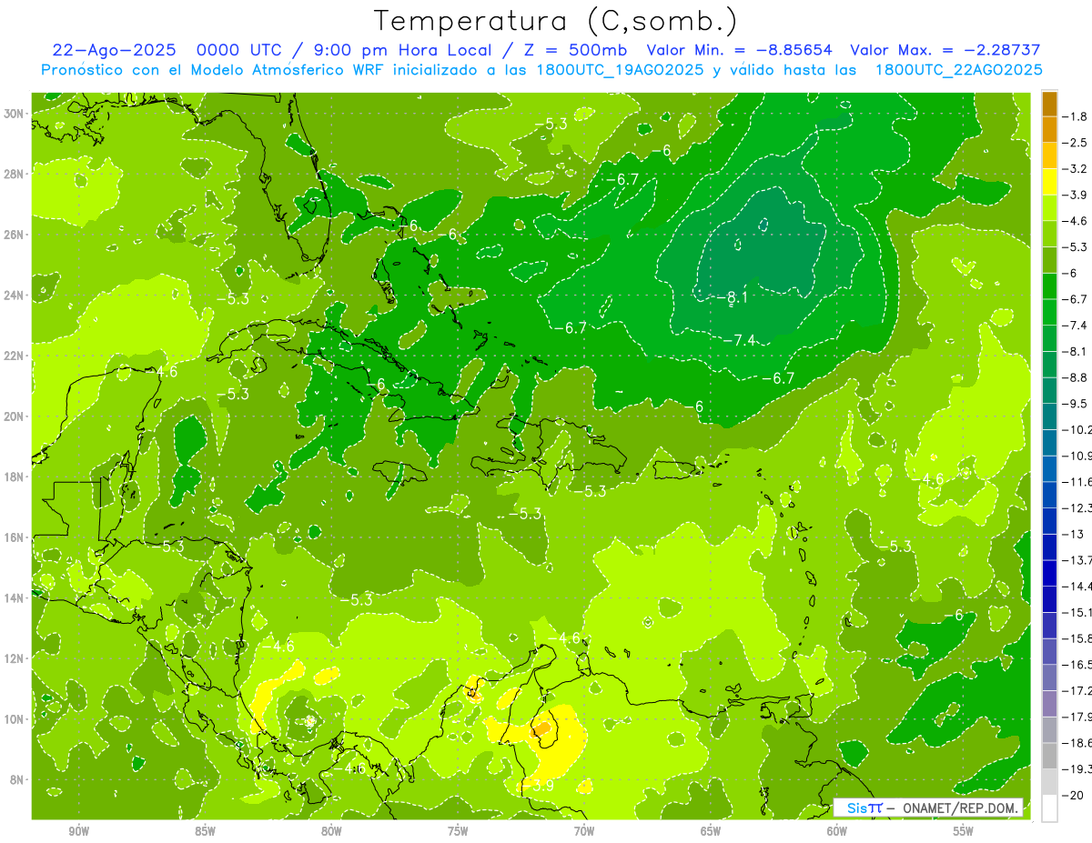Image resolution: width=1092 pixels, height=843 pixels.
Task: Click the '26N' latitude axis label
Action: point(14,234)
